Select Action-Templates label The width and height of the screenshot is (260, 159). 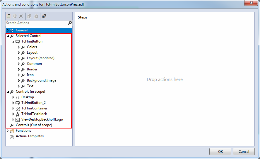(x=30, y=136)
